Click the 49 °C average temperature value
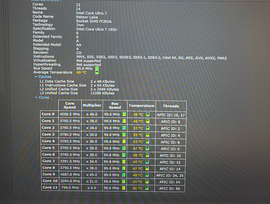Viewport: 270px width, 204px height. point(82,72)
